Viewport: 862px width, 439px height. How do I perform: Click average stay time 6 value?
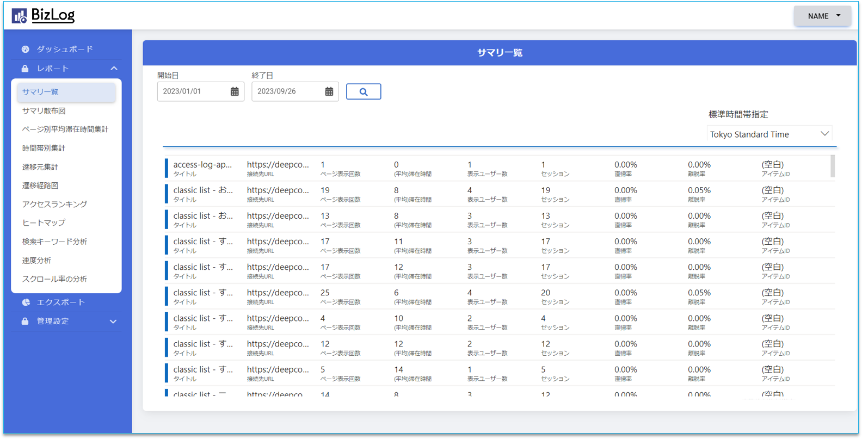click(396, 293)
